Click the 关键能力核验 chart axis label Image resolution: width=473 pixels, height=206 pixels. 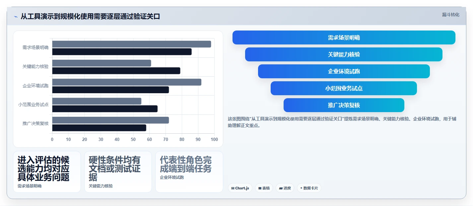(x=35, y=66)
